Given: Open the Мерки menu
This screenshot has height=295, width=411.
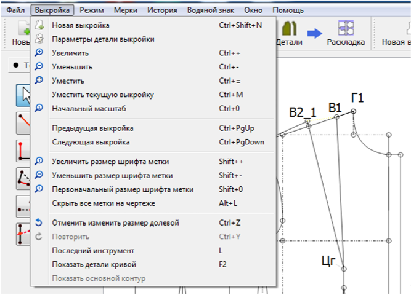Looking at the screenshot, I should tap(125, 10).
